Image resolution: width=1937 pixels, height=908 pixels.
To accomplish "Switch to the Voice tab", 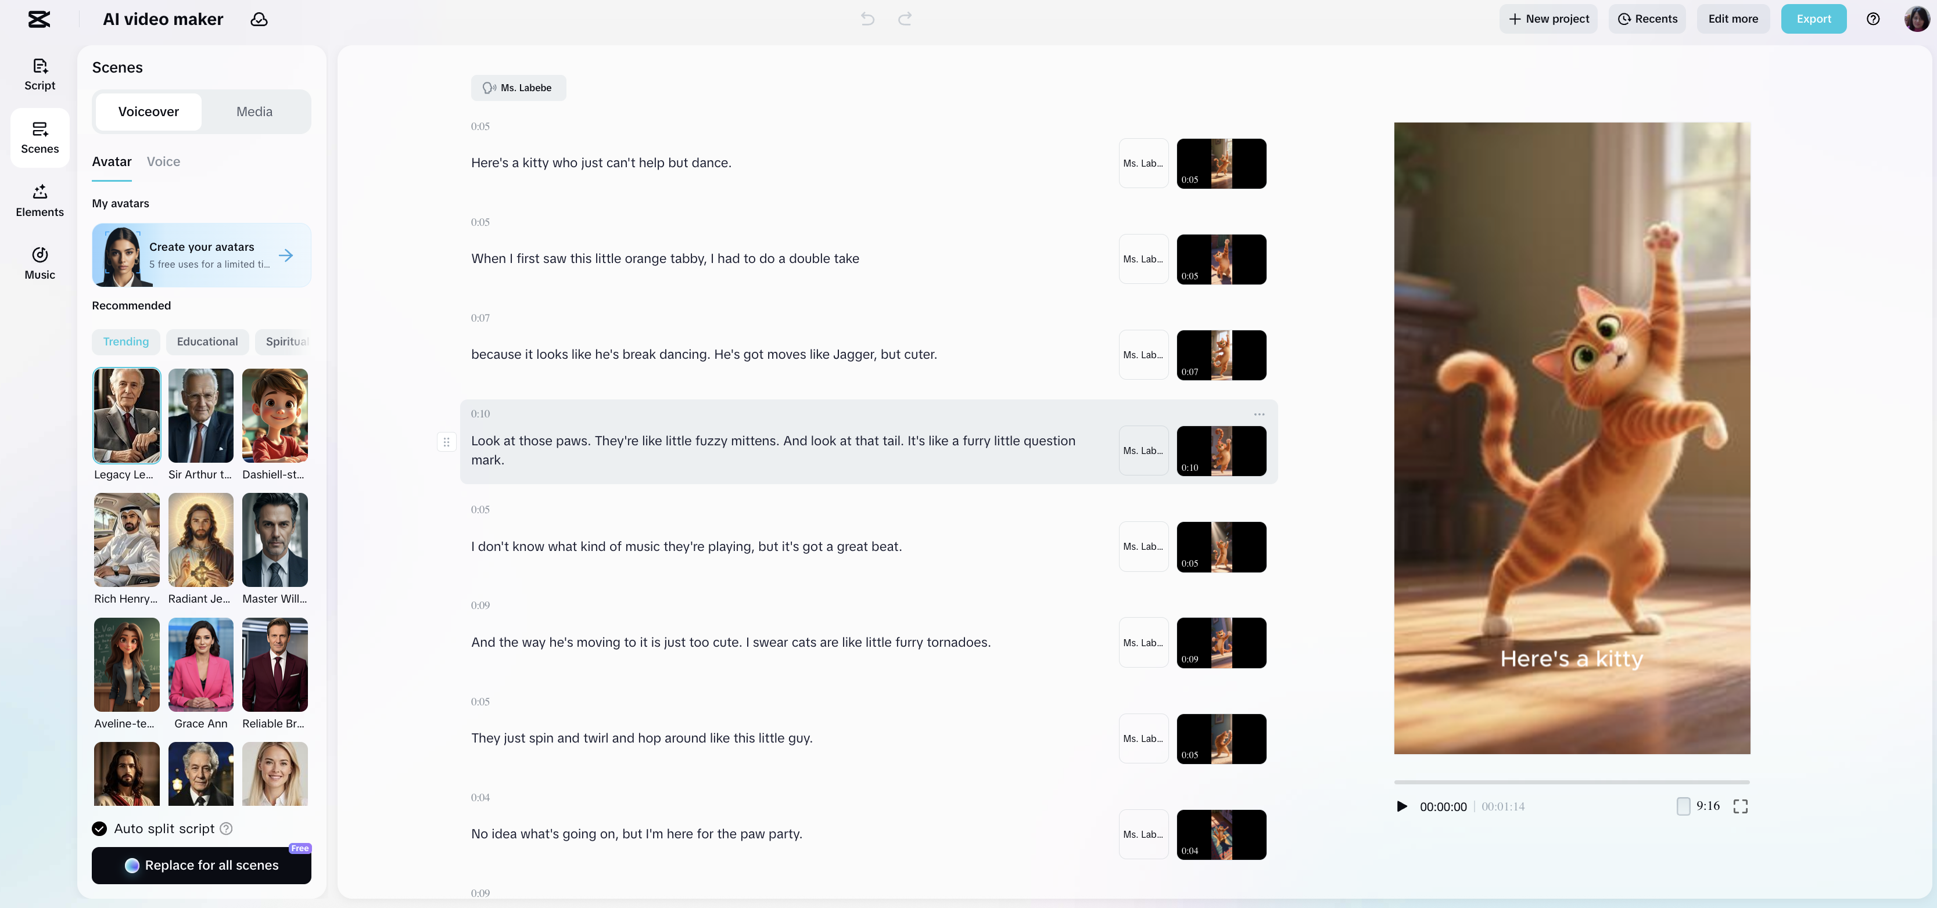I will point(163,161).
